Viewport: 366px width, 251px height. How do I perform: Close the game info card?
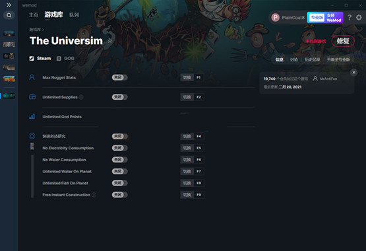point(353,73)
